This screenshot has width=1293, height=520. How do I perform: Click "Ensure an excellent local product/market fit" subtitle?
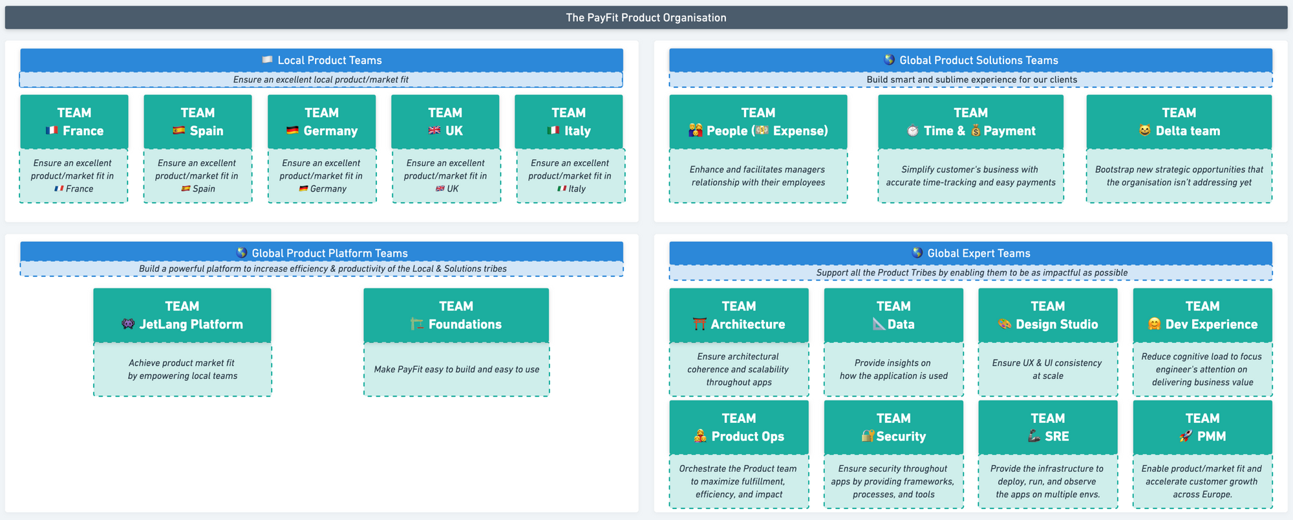(x=321, y=80)
